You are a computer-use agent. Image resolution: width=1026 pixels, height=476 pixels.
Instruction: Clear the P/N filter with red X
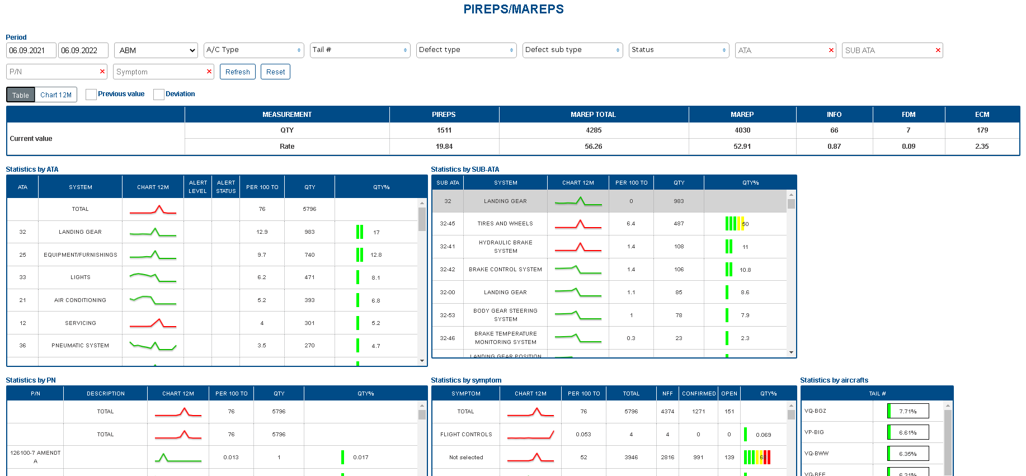102,72
